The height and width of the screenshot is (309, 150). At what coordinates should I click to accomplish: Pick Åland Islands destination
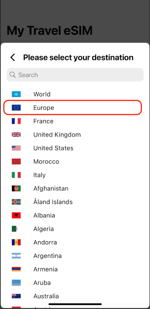pyautogui.click(x=75, y=202)
